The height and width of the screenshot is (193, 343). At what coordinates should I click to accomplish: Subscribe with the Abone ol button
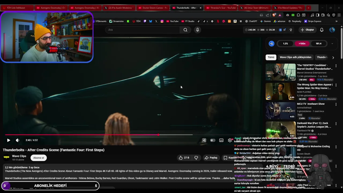coord(39,158)
